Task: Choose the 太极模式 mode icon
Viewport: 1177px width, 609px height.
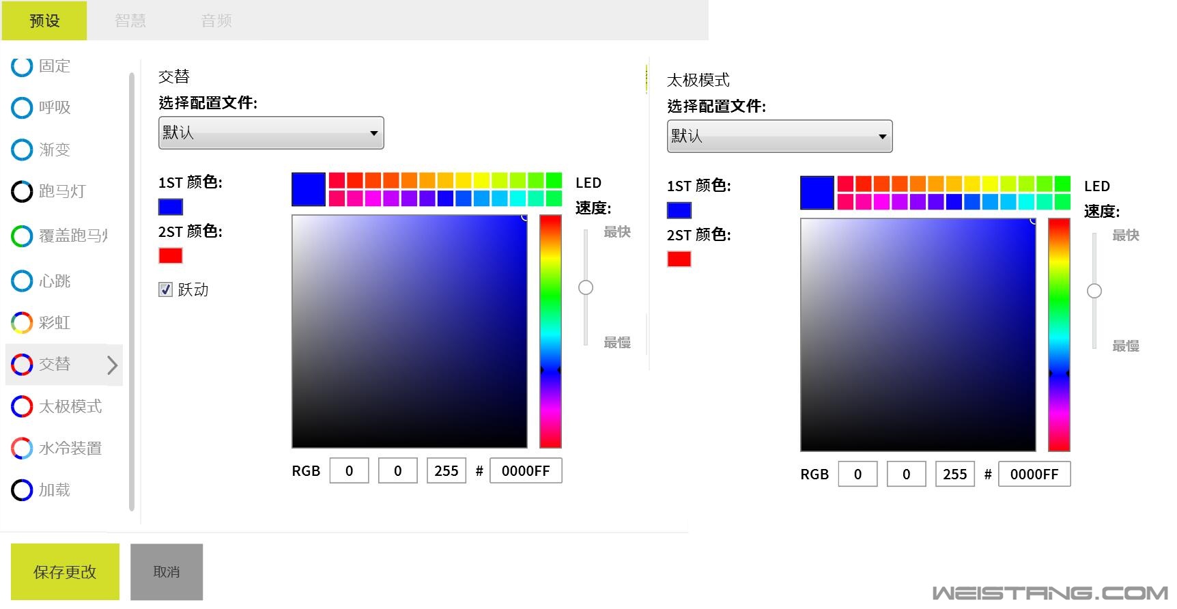Action: pos(22,406)
